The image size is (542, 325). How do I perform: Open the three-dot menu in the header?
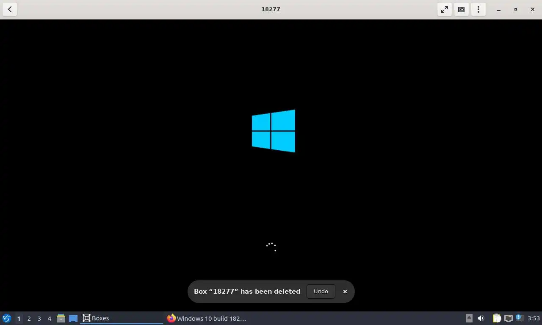coord(478,9)
